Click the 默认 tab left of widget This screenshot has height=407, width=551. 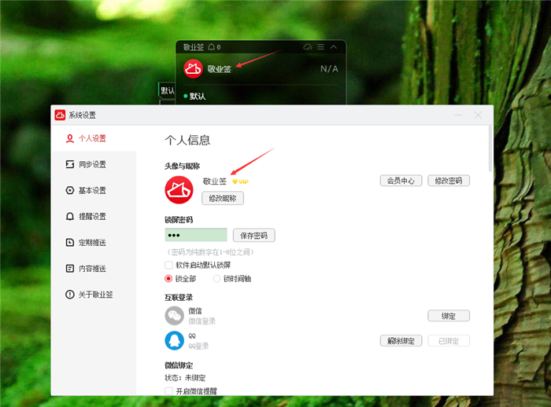pos(167,90)
